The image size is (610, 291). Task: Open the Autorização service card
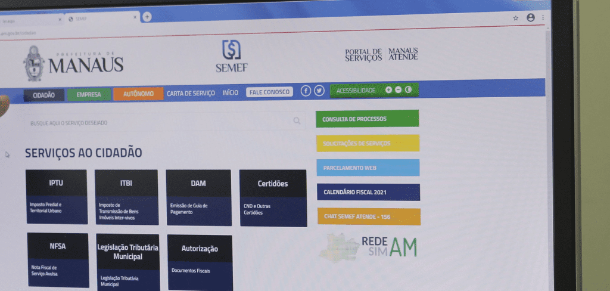pos(200,263)
